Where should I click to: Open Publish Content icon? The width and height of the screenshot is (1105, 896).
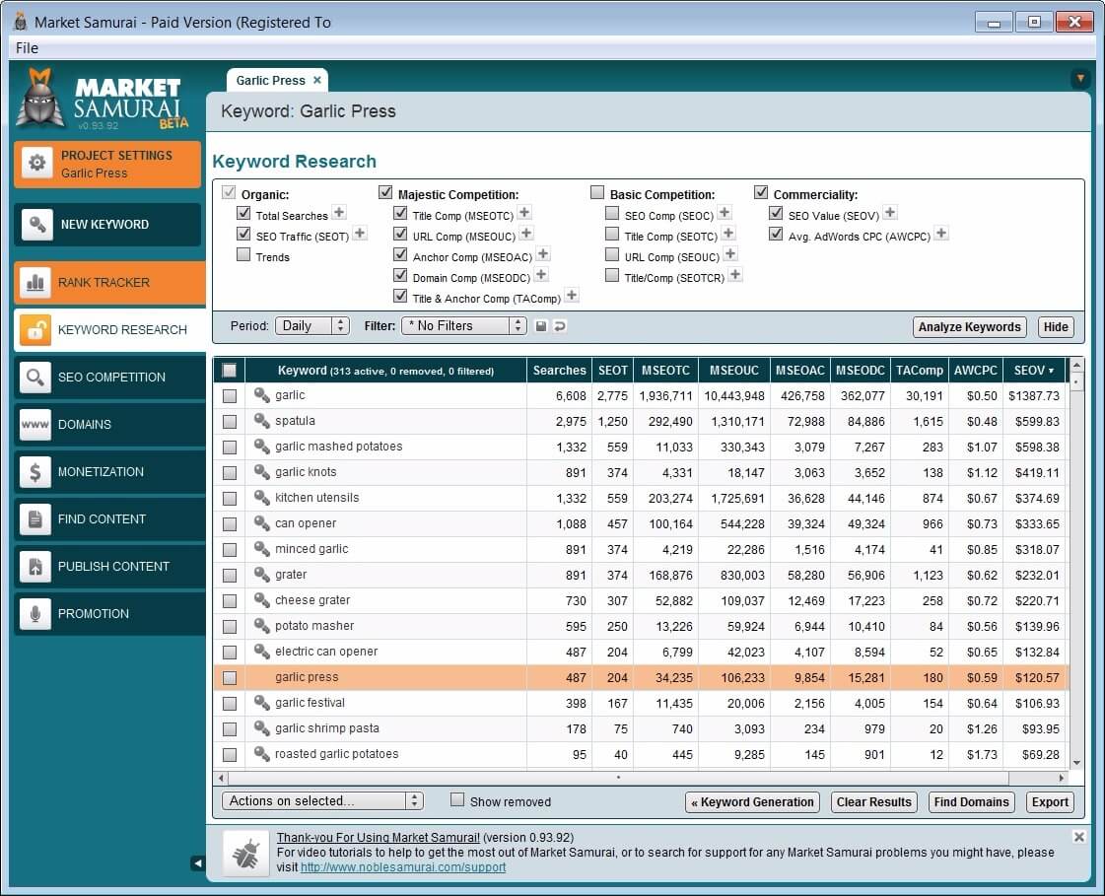point(35,566)
